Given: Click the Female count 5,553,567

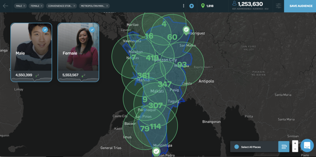Looking at the screenshot, I should (70, 75).
